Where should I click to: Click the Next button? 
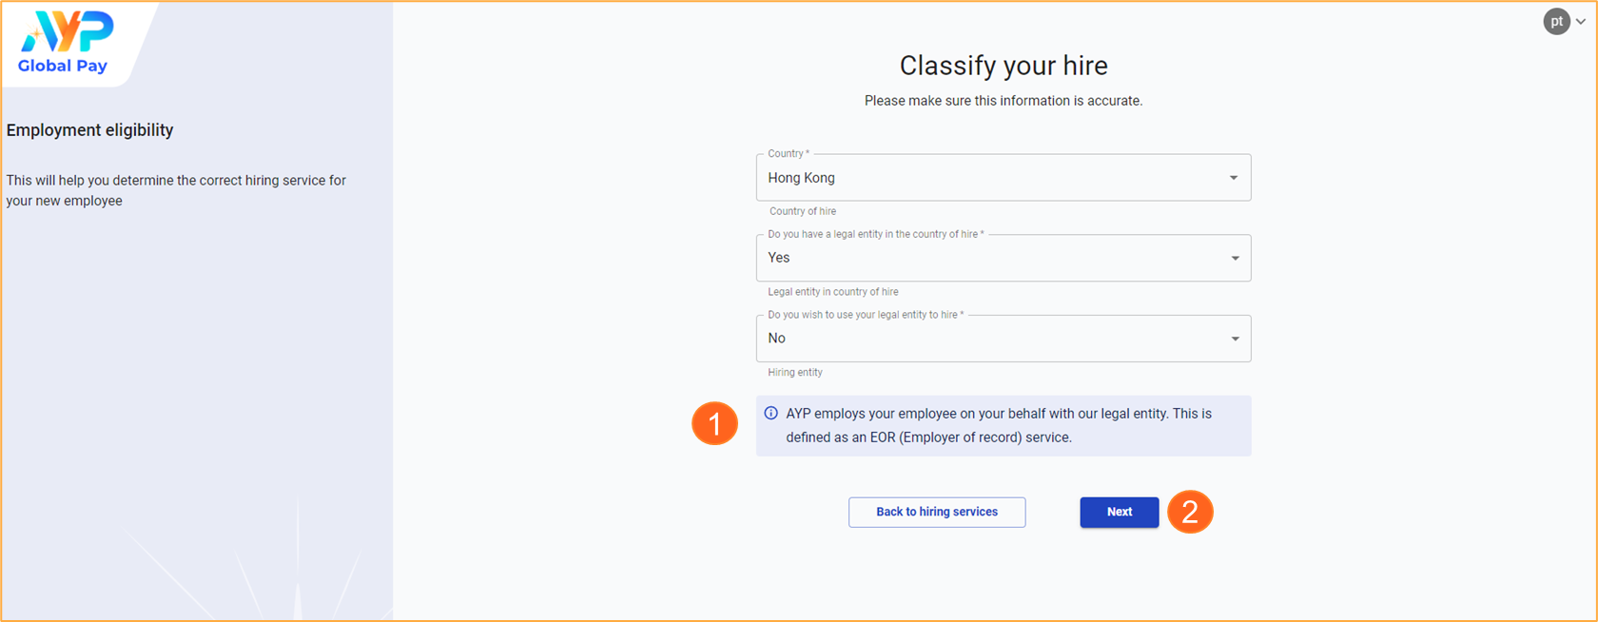tap(1120, 512)
